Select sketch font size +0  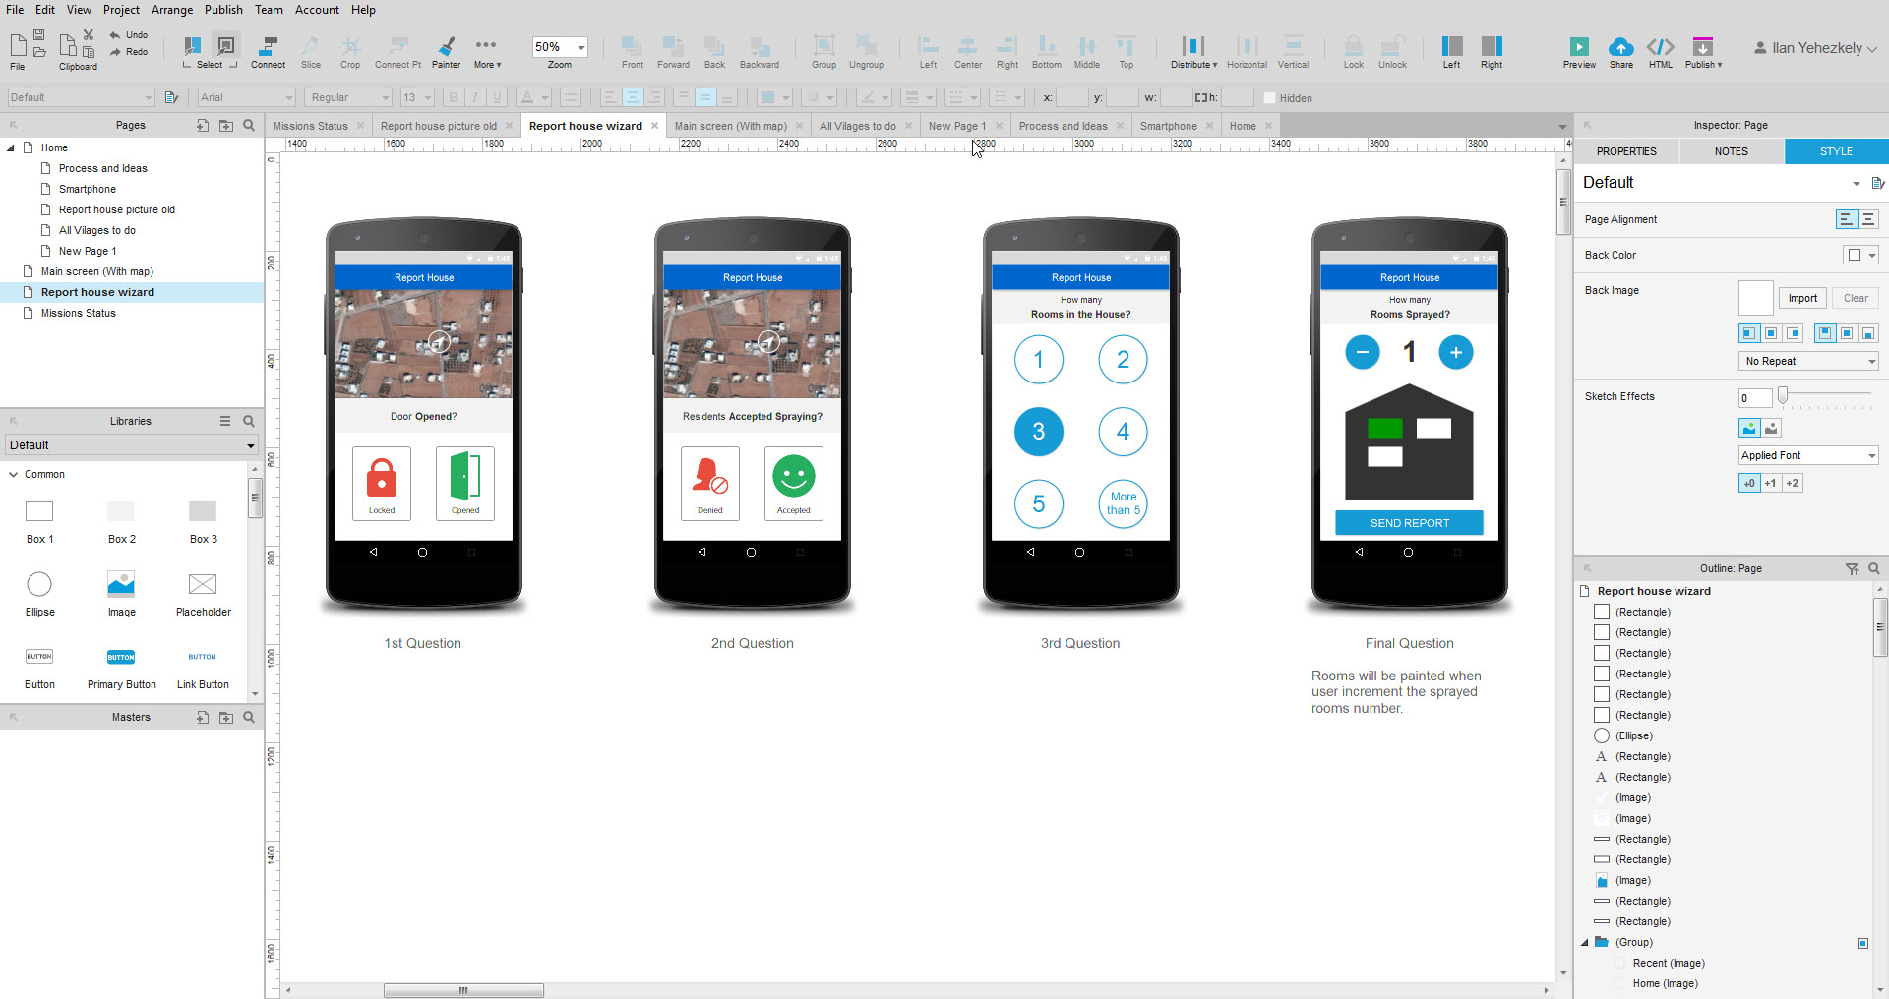point(1749,483)
